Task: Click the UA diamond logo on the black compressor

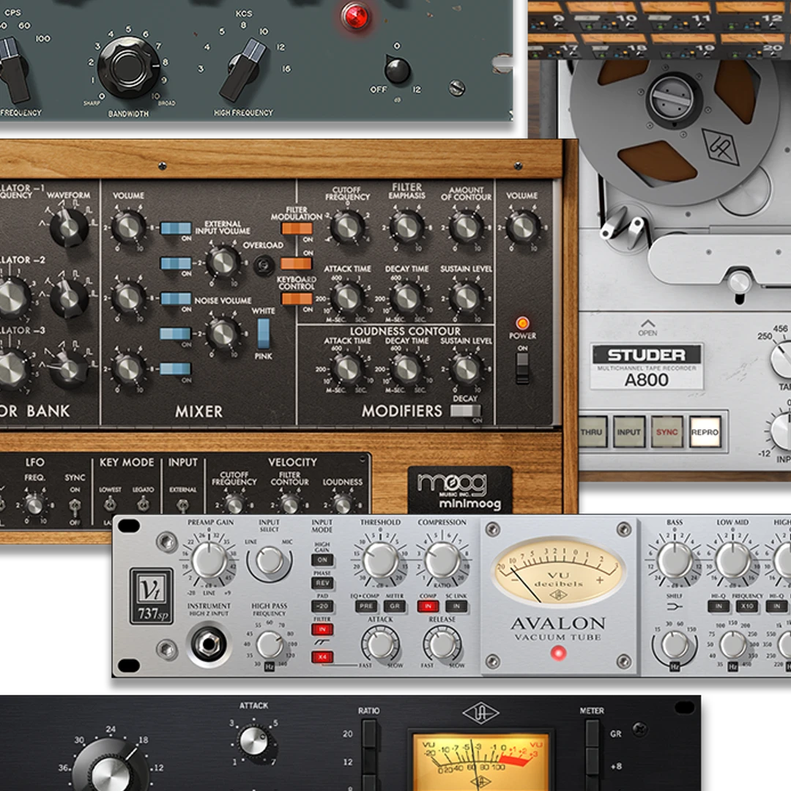Action: click(x=480, y=713)
